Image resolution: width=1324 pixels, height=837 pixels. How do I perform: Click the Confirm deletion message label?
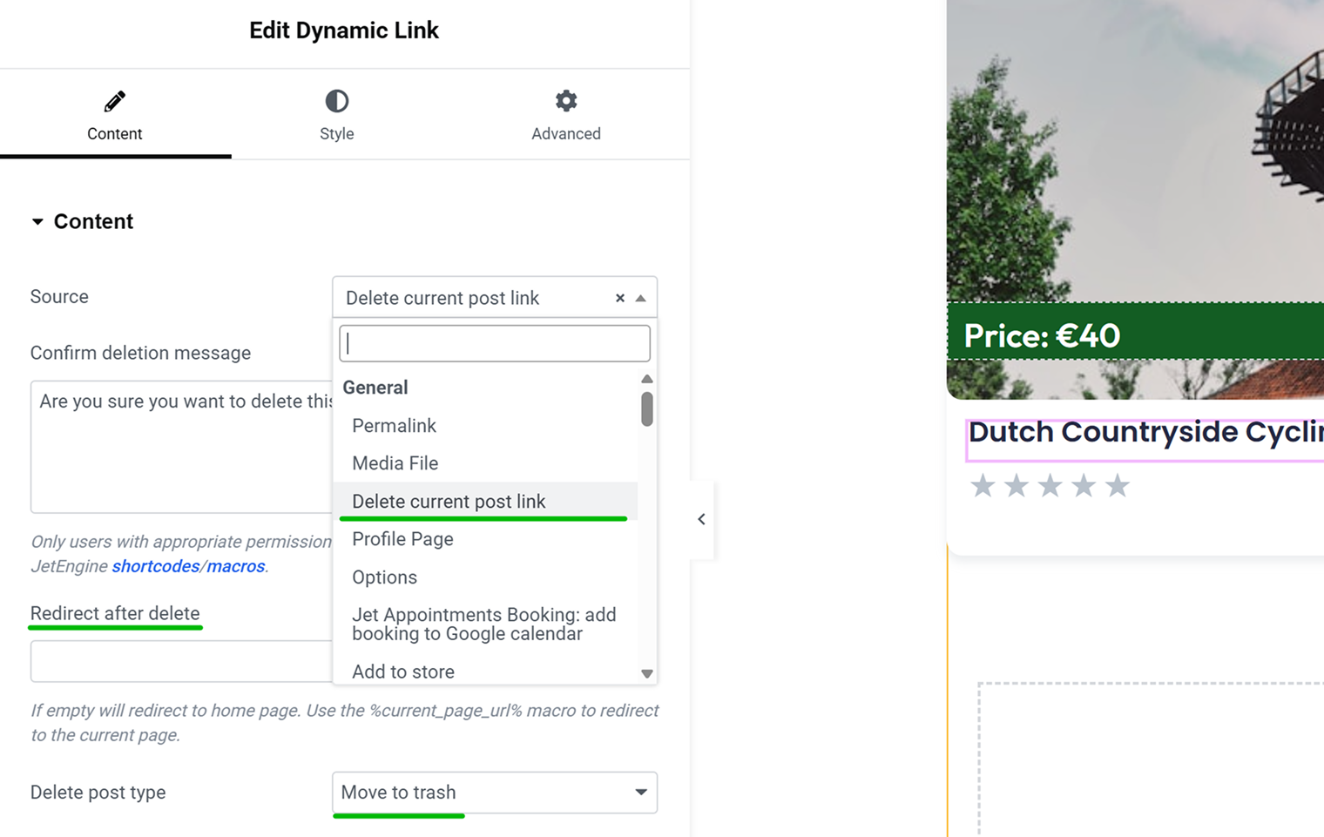coord(140,353)
